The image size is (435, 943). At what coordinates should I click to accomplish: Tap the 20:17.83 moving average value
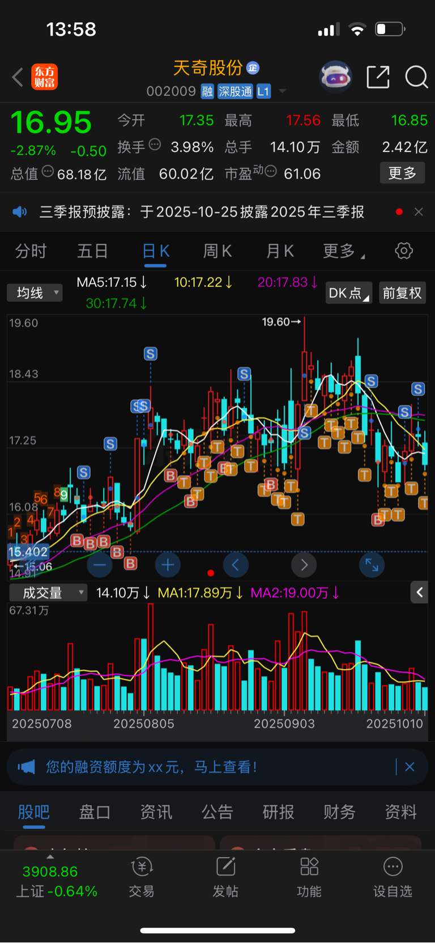tap(288, 282)
